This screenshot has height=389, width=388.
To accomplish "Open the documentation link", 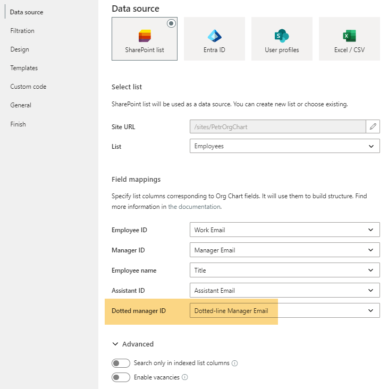I will [x=194, y=207].
